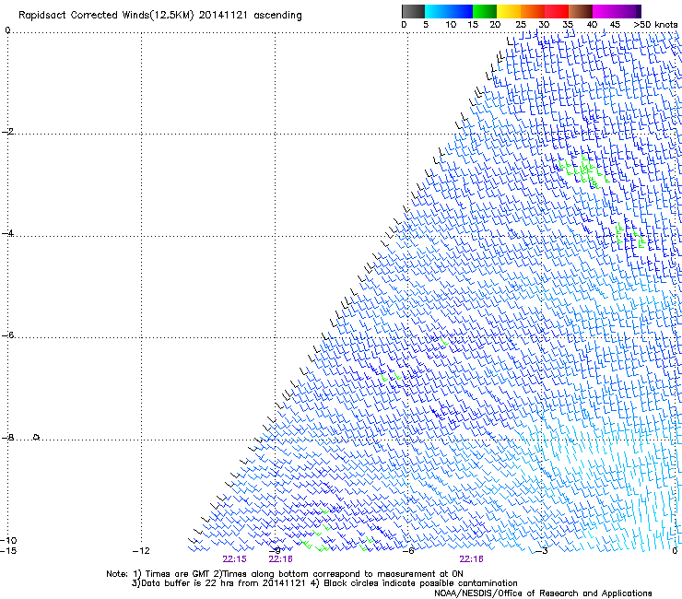
Task: Click the '>50 knots' legend label
Action: (655, 25)
